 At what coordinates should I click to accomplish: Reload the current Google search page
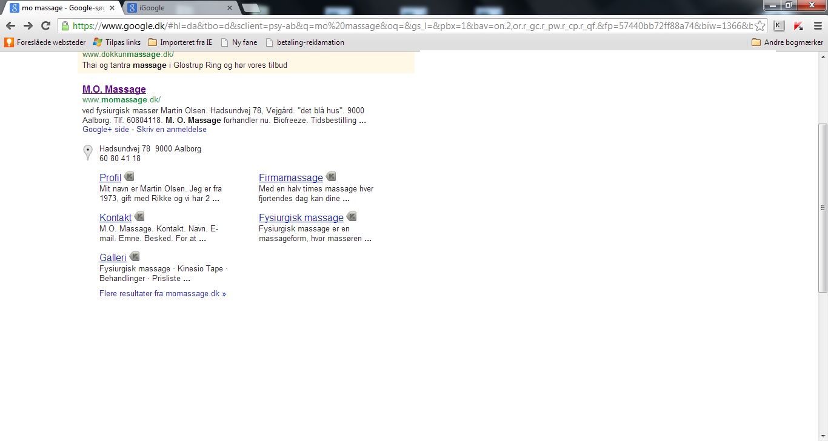point(45,25)
